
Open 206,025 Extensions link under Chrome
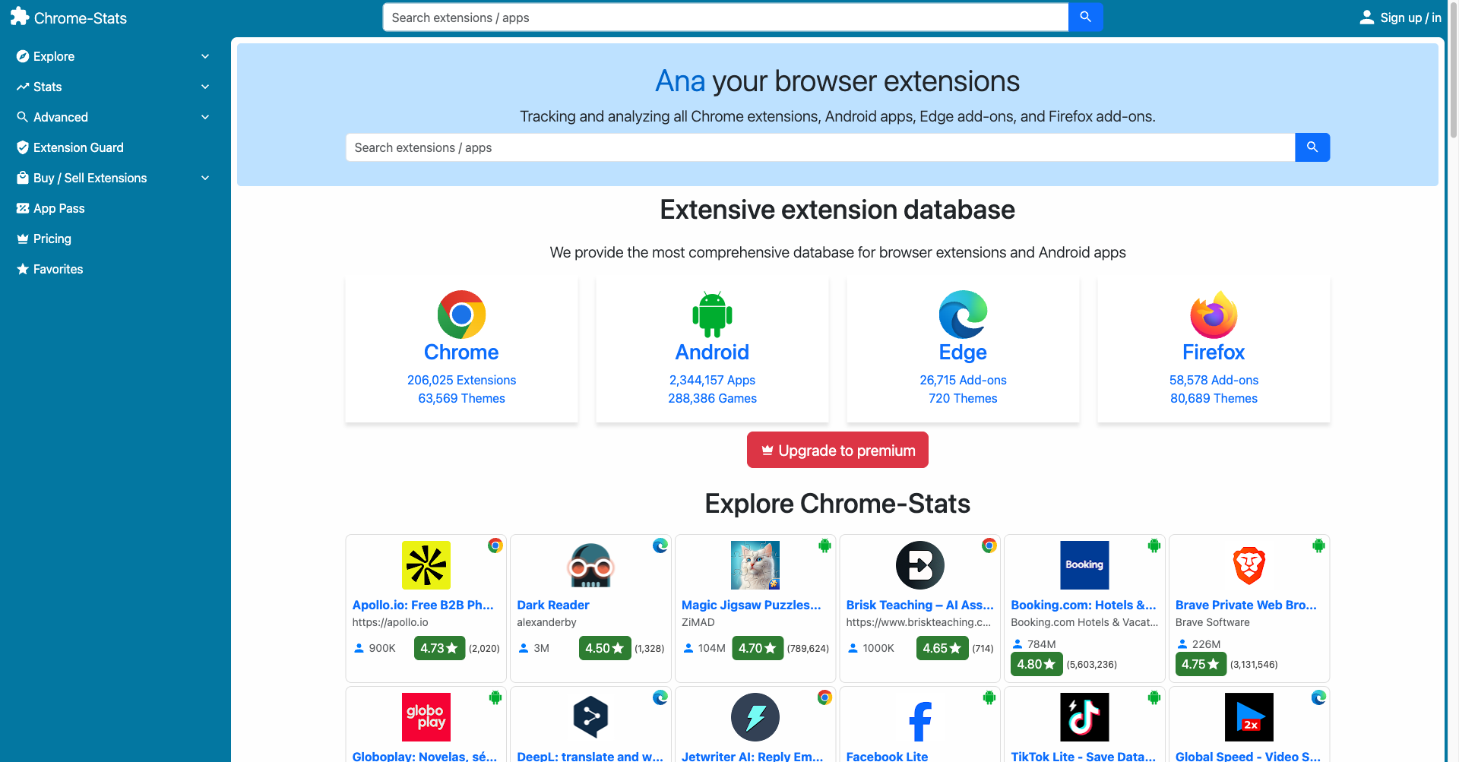click(461, 380)
